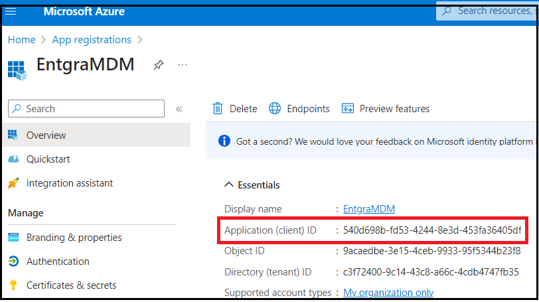Click the Authentication arrow icon
Screen dimensions: 539x302
13,262
